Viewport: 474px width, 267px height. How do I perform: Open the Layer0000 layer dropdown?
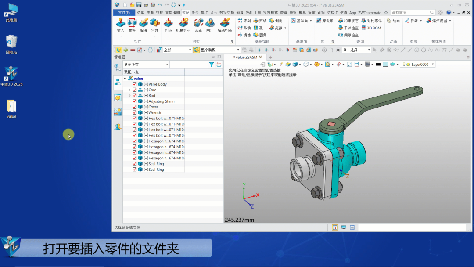click(x=433, y=65)
